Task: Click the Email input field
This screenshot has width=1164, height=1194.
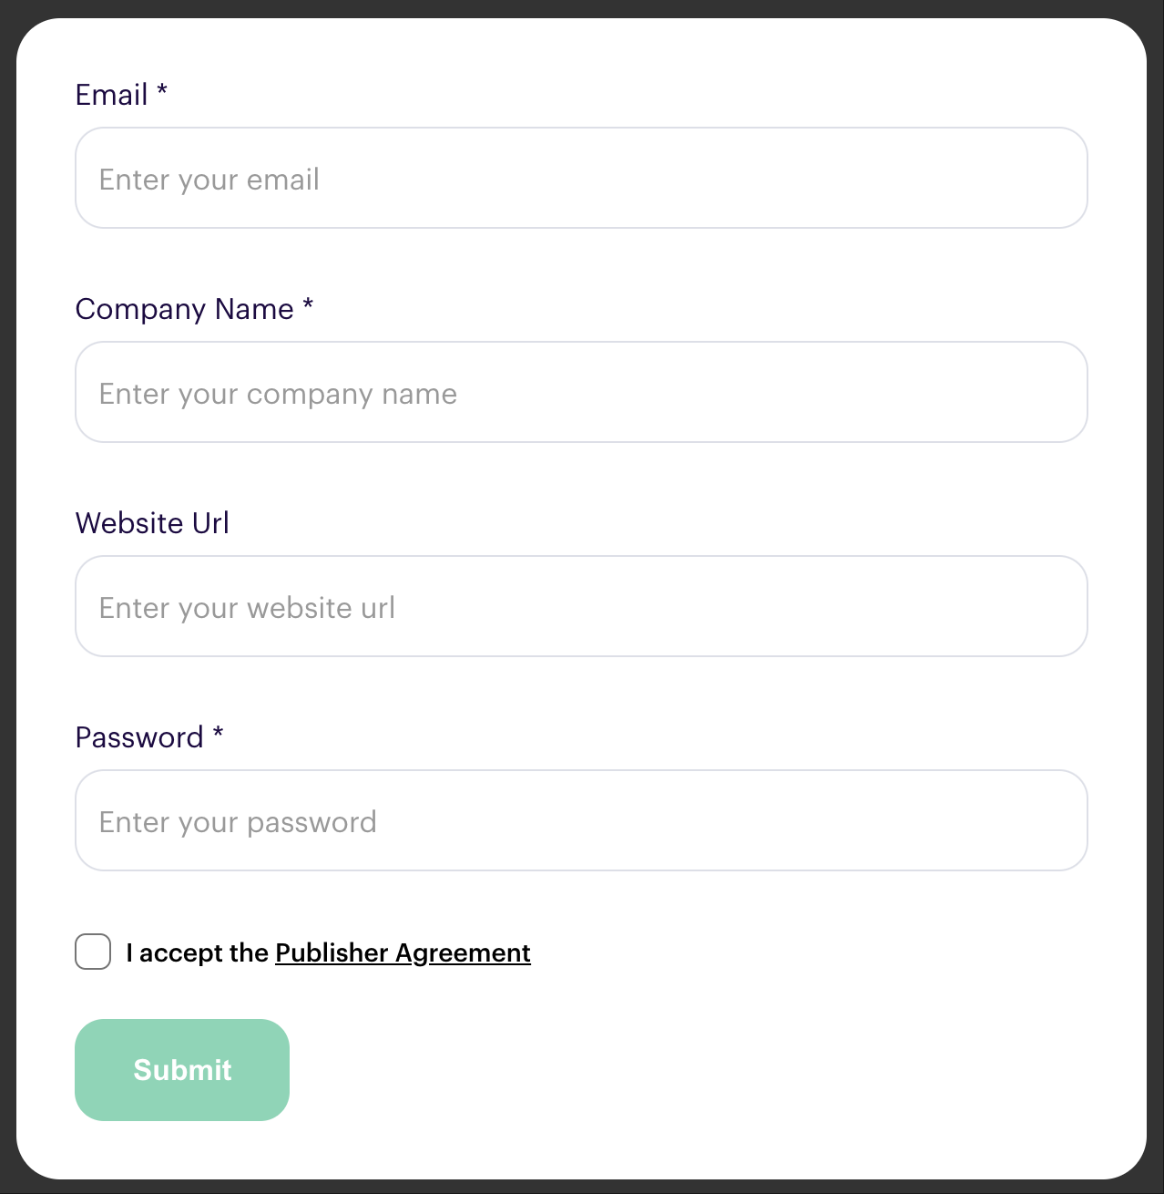Action: pyautogui.click(x=581, y=178)
